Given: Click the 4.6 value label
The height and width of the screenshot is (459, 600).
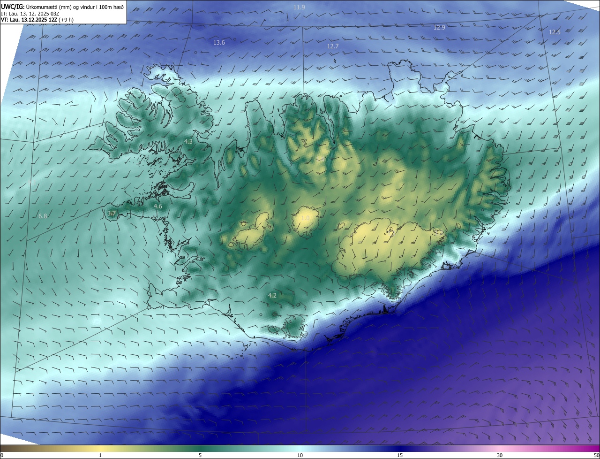Looking at the screenshot, I should pos(158,207).
